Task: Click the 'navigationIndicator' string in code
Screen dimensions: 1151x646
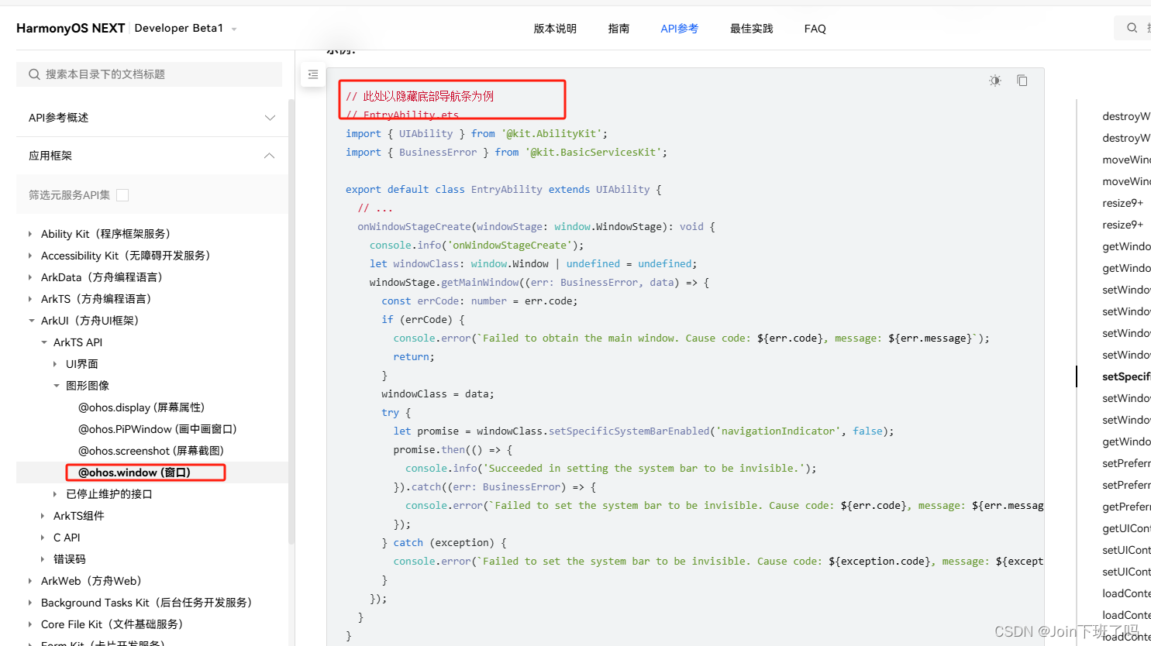Action: [778, 431]
